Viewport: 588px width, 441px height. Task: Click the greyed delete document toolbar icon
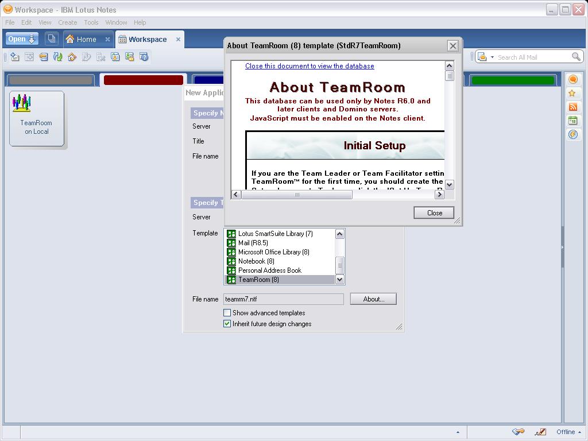[x=100, y=57]
